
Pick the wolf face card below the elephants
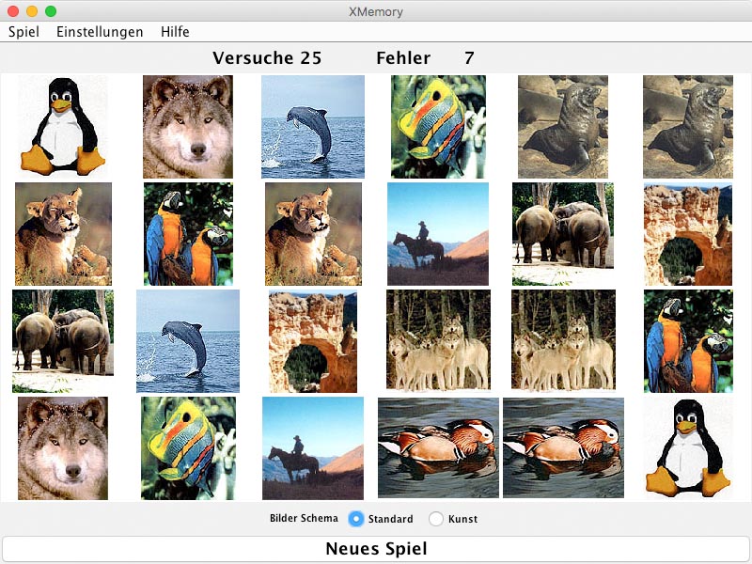pos(63,448)
